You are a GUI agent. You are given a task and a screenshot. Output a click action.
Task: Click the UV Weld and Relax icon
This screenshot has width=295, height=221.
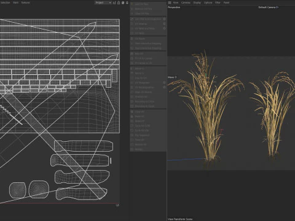[132, 28]
